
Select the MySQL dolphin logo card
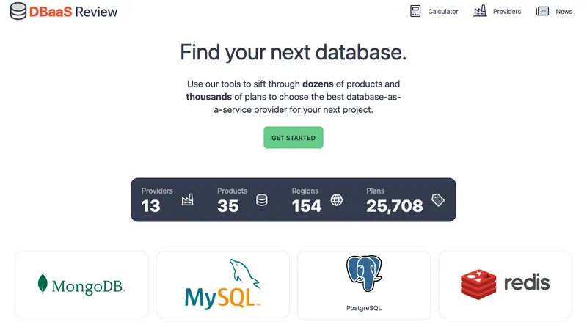click(x=222, y=285)
